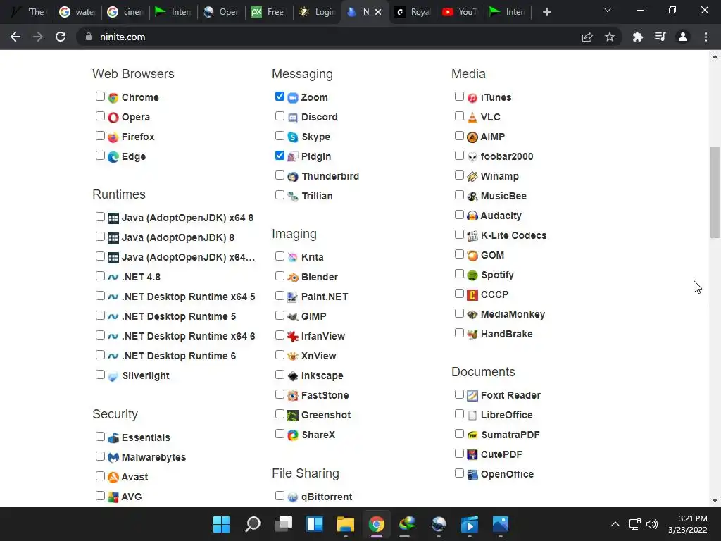Open Chrome profile avatar button

tap(683, 37)
